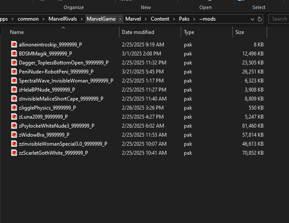Click the pak icon of zLuna2099_9999999_P
Viewport: 289px width, 223px height.
[14, 117]
